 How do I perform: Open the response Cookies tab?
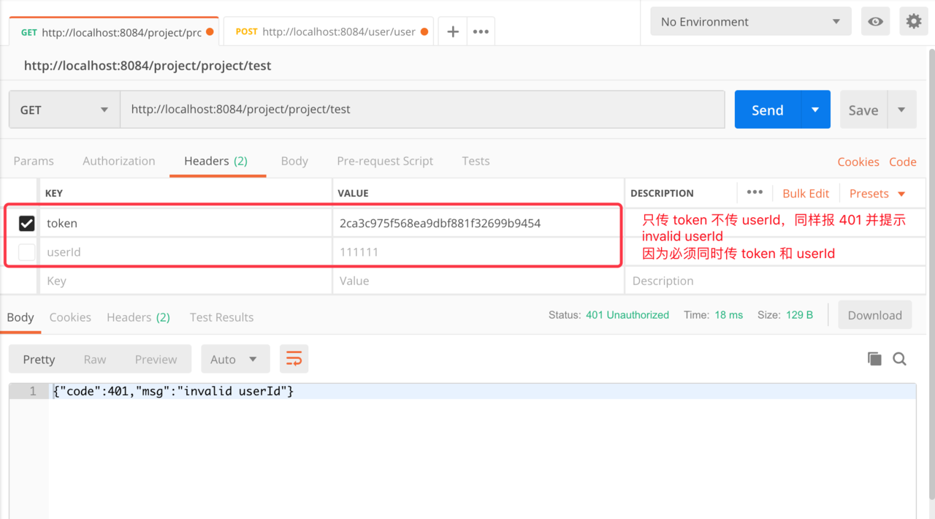coord(70,317)
